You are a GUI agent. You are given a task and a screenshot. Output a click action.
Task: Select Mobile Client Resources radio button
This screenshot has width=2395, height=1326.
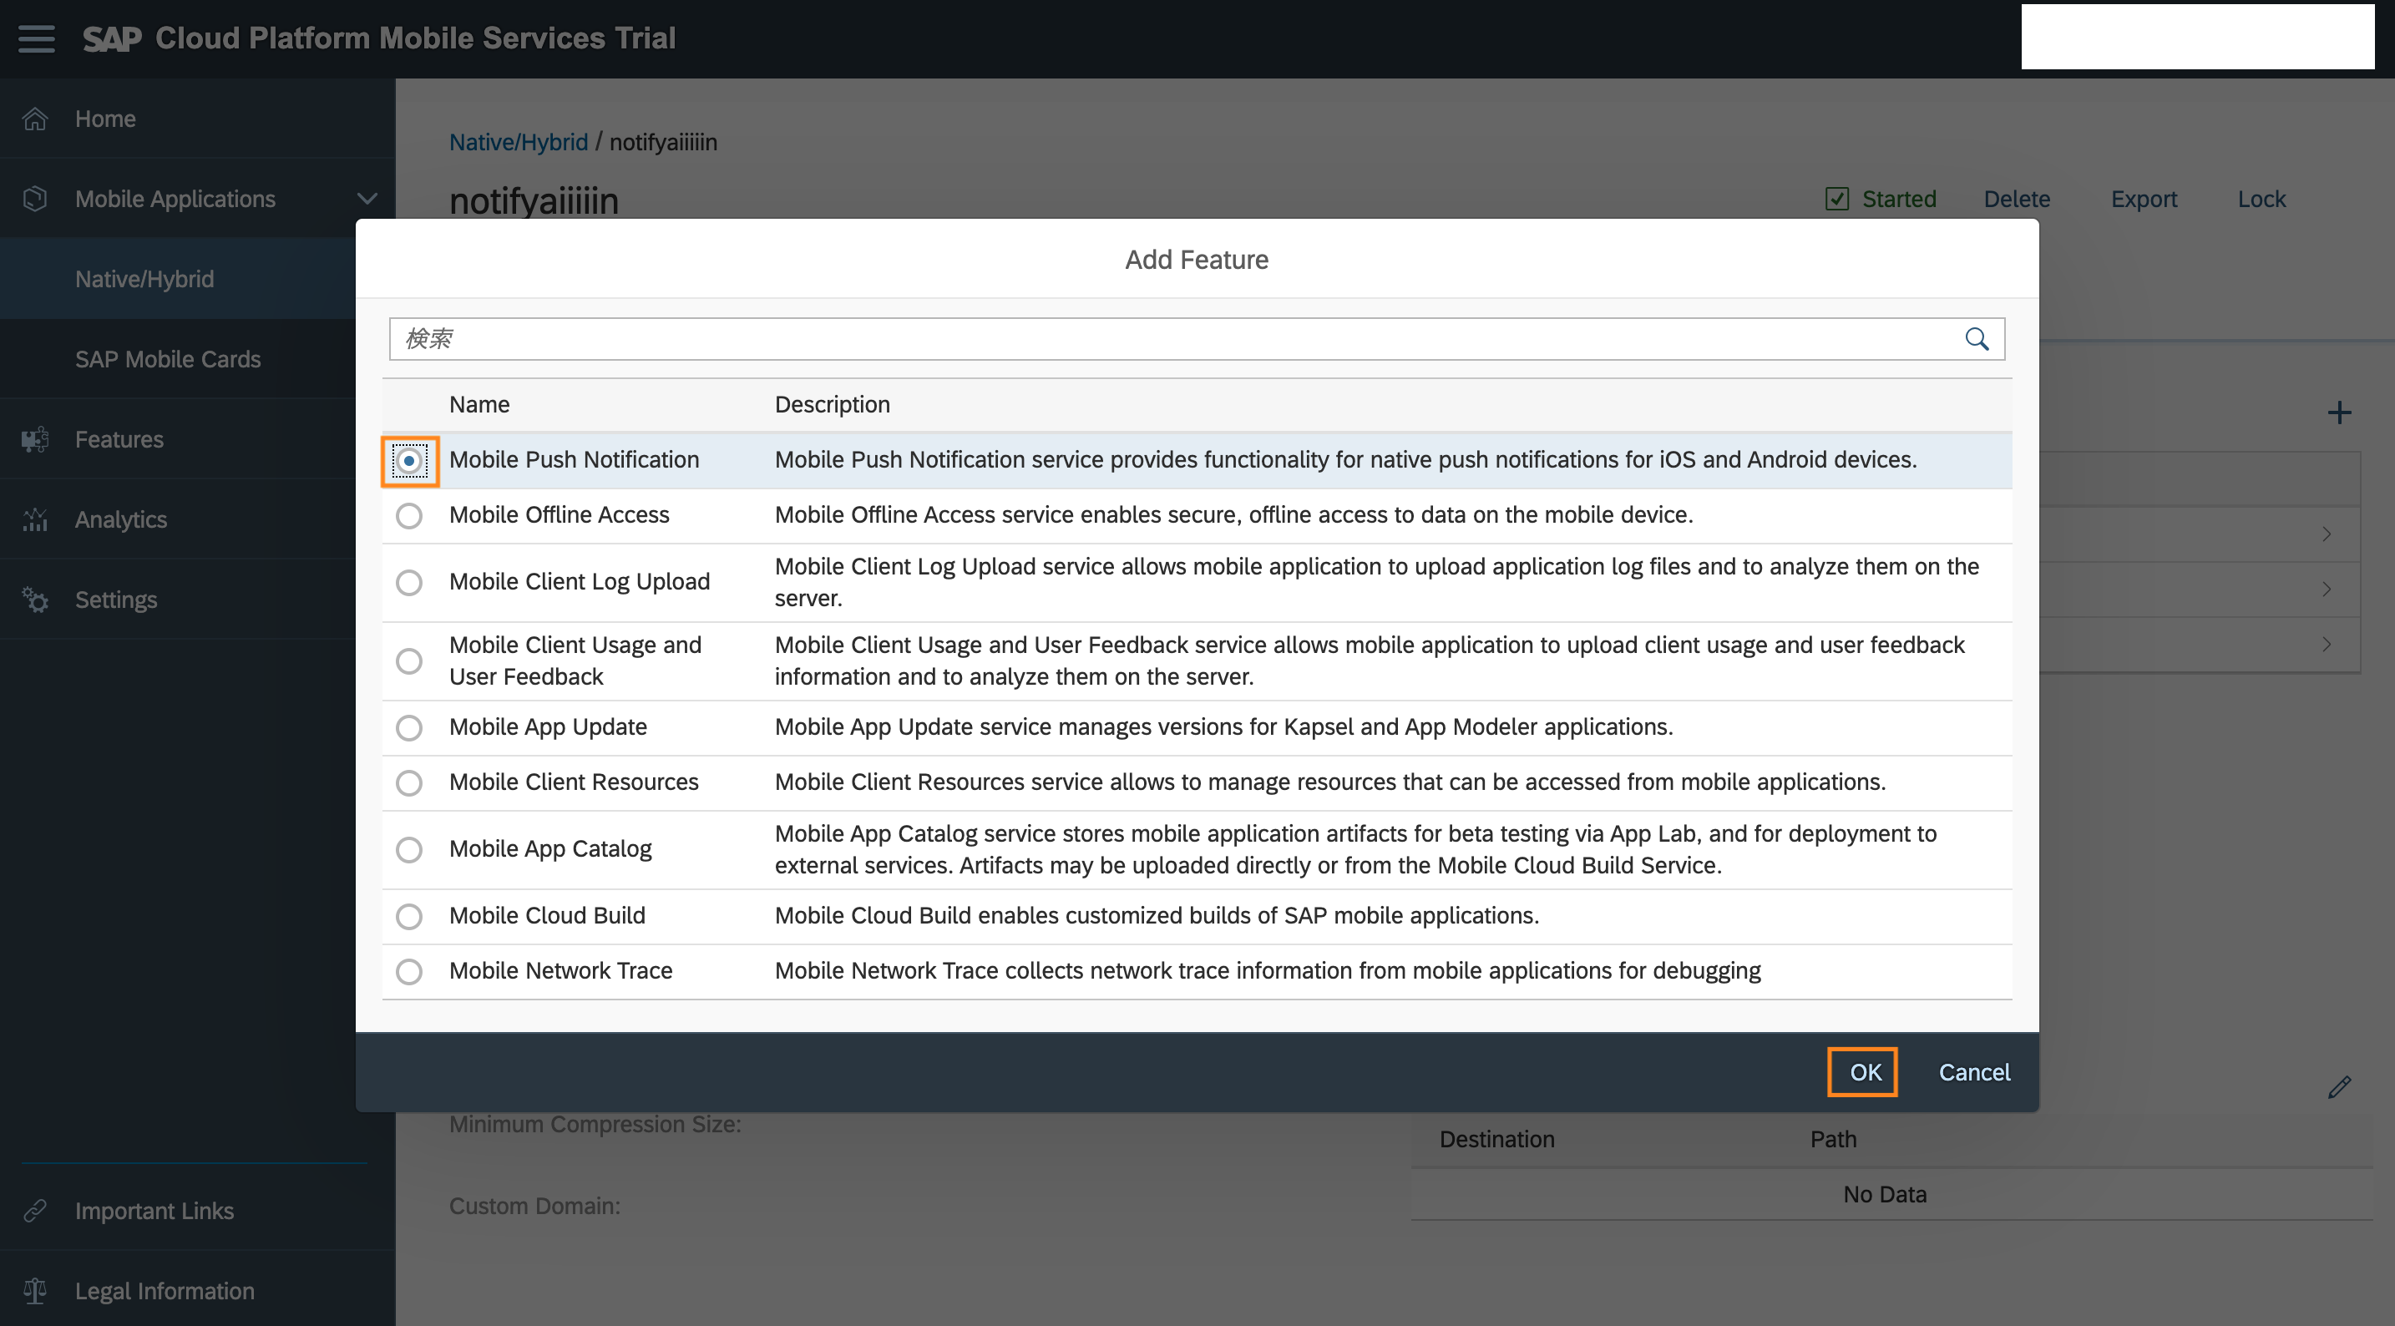pos(409,783)
